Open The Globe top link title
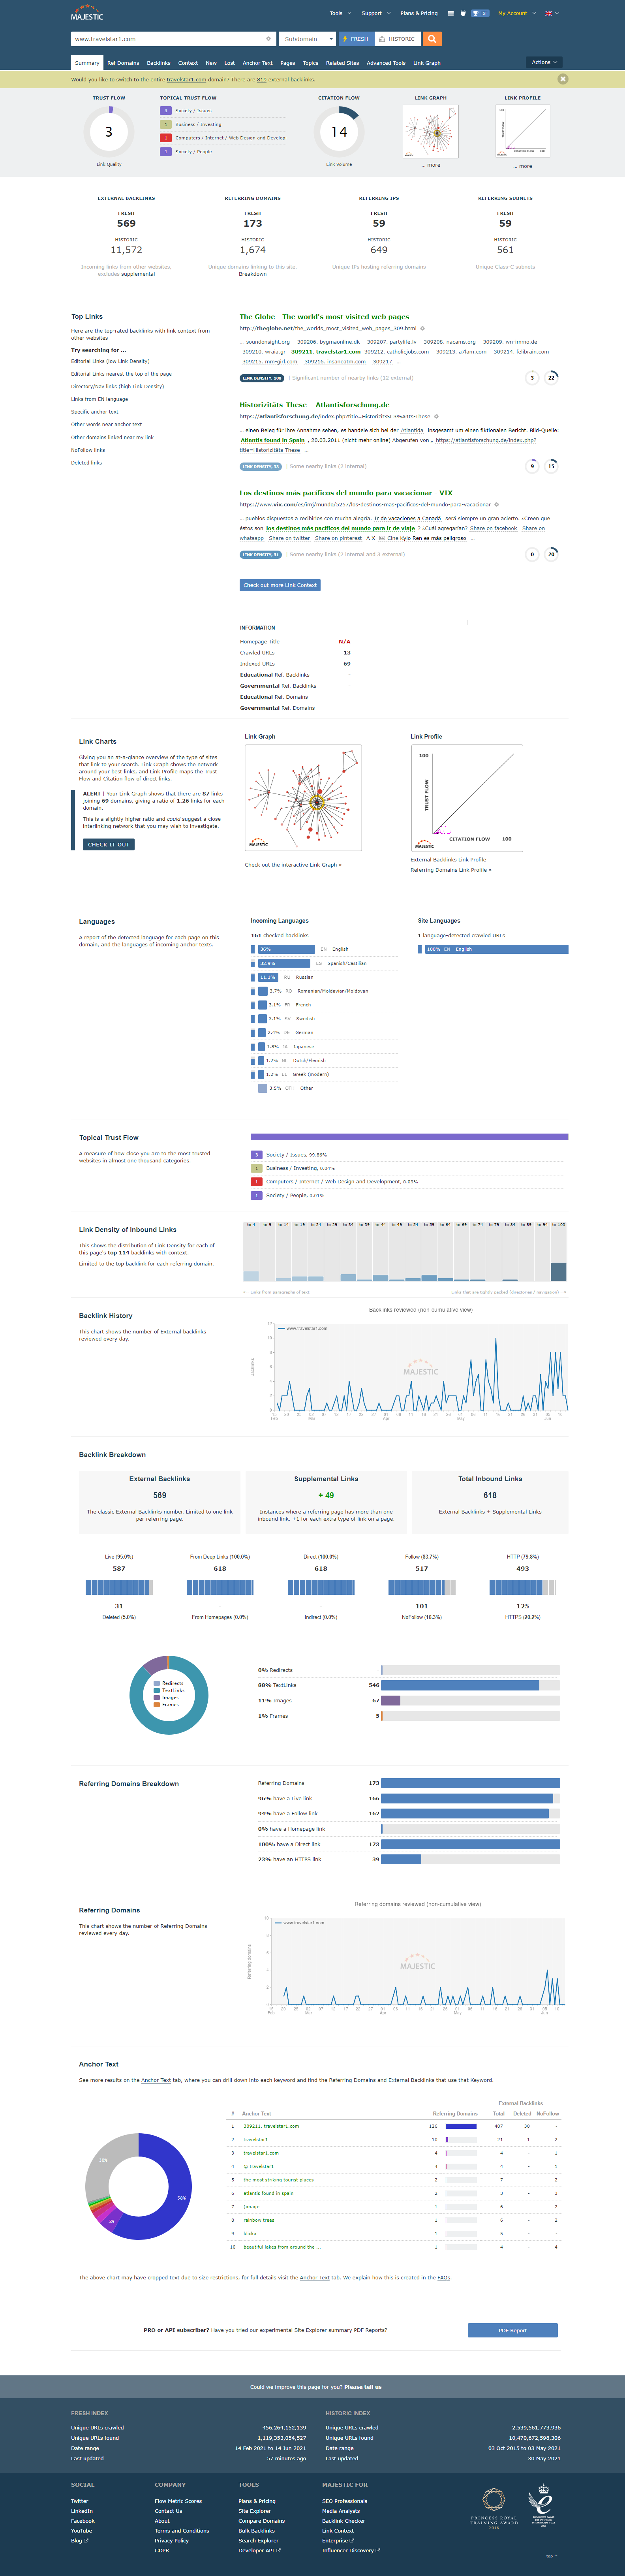This screenshot has width=625, height=2576. (x=324, y=317)
